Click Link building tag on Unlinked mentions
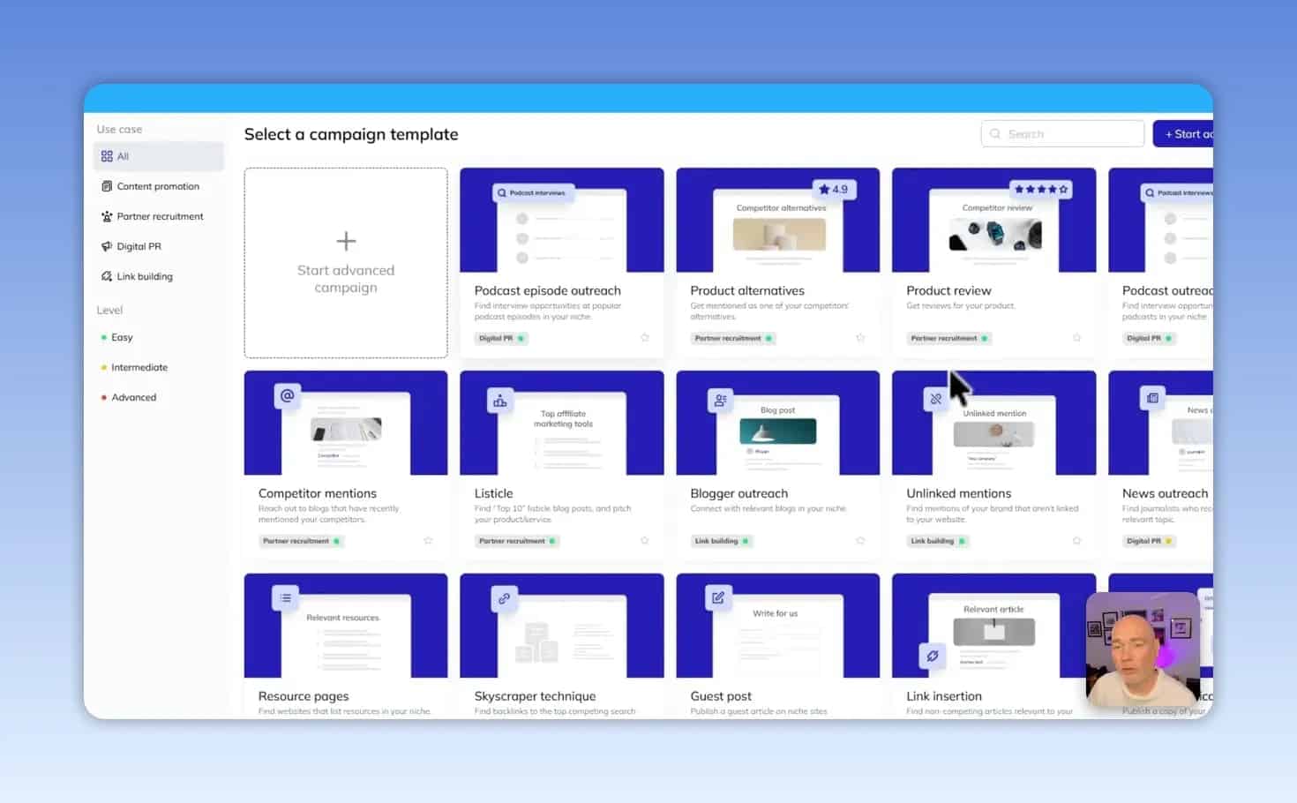The height and width of the screenshot is (803, 1297). click(938, 541)
